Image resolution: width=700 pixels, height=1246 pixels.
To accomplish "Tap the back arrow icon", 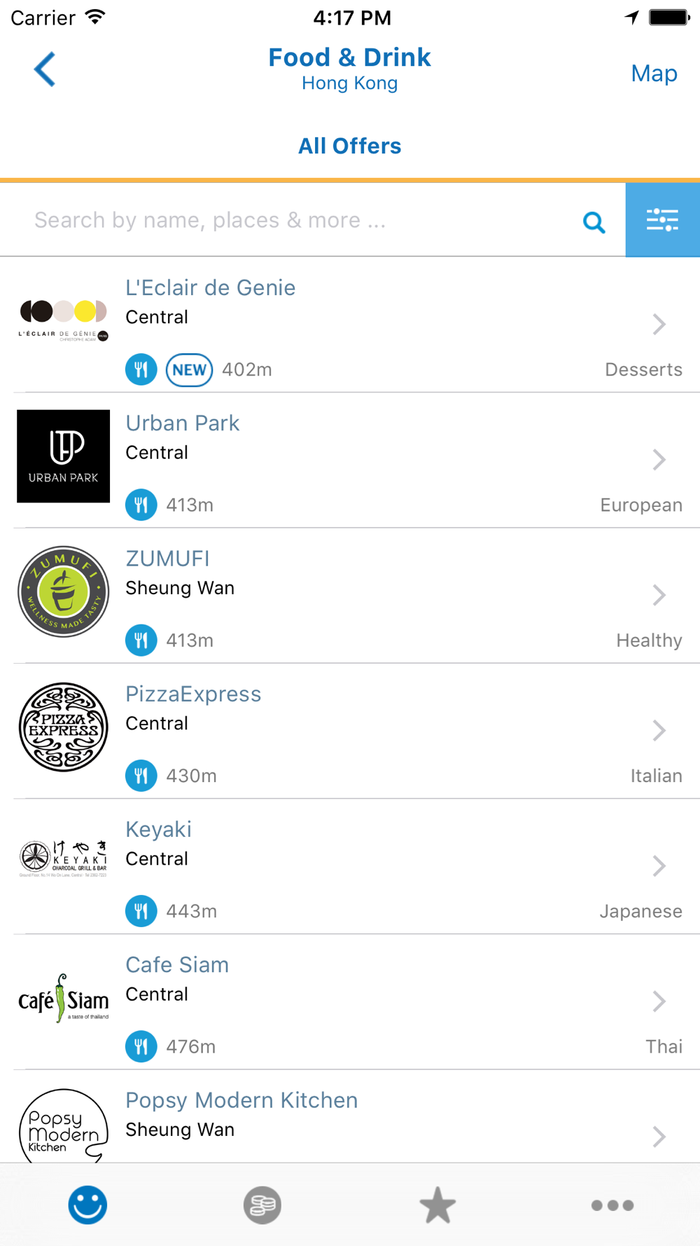I will click(x=45, y=69).
